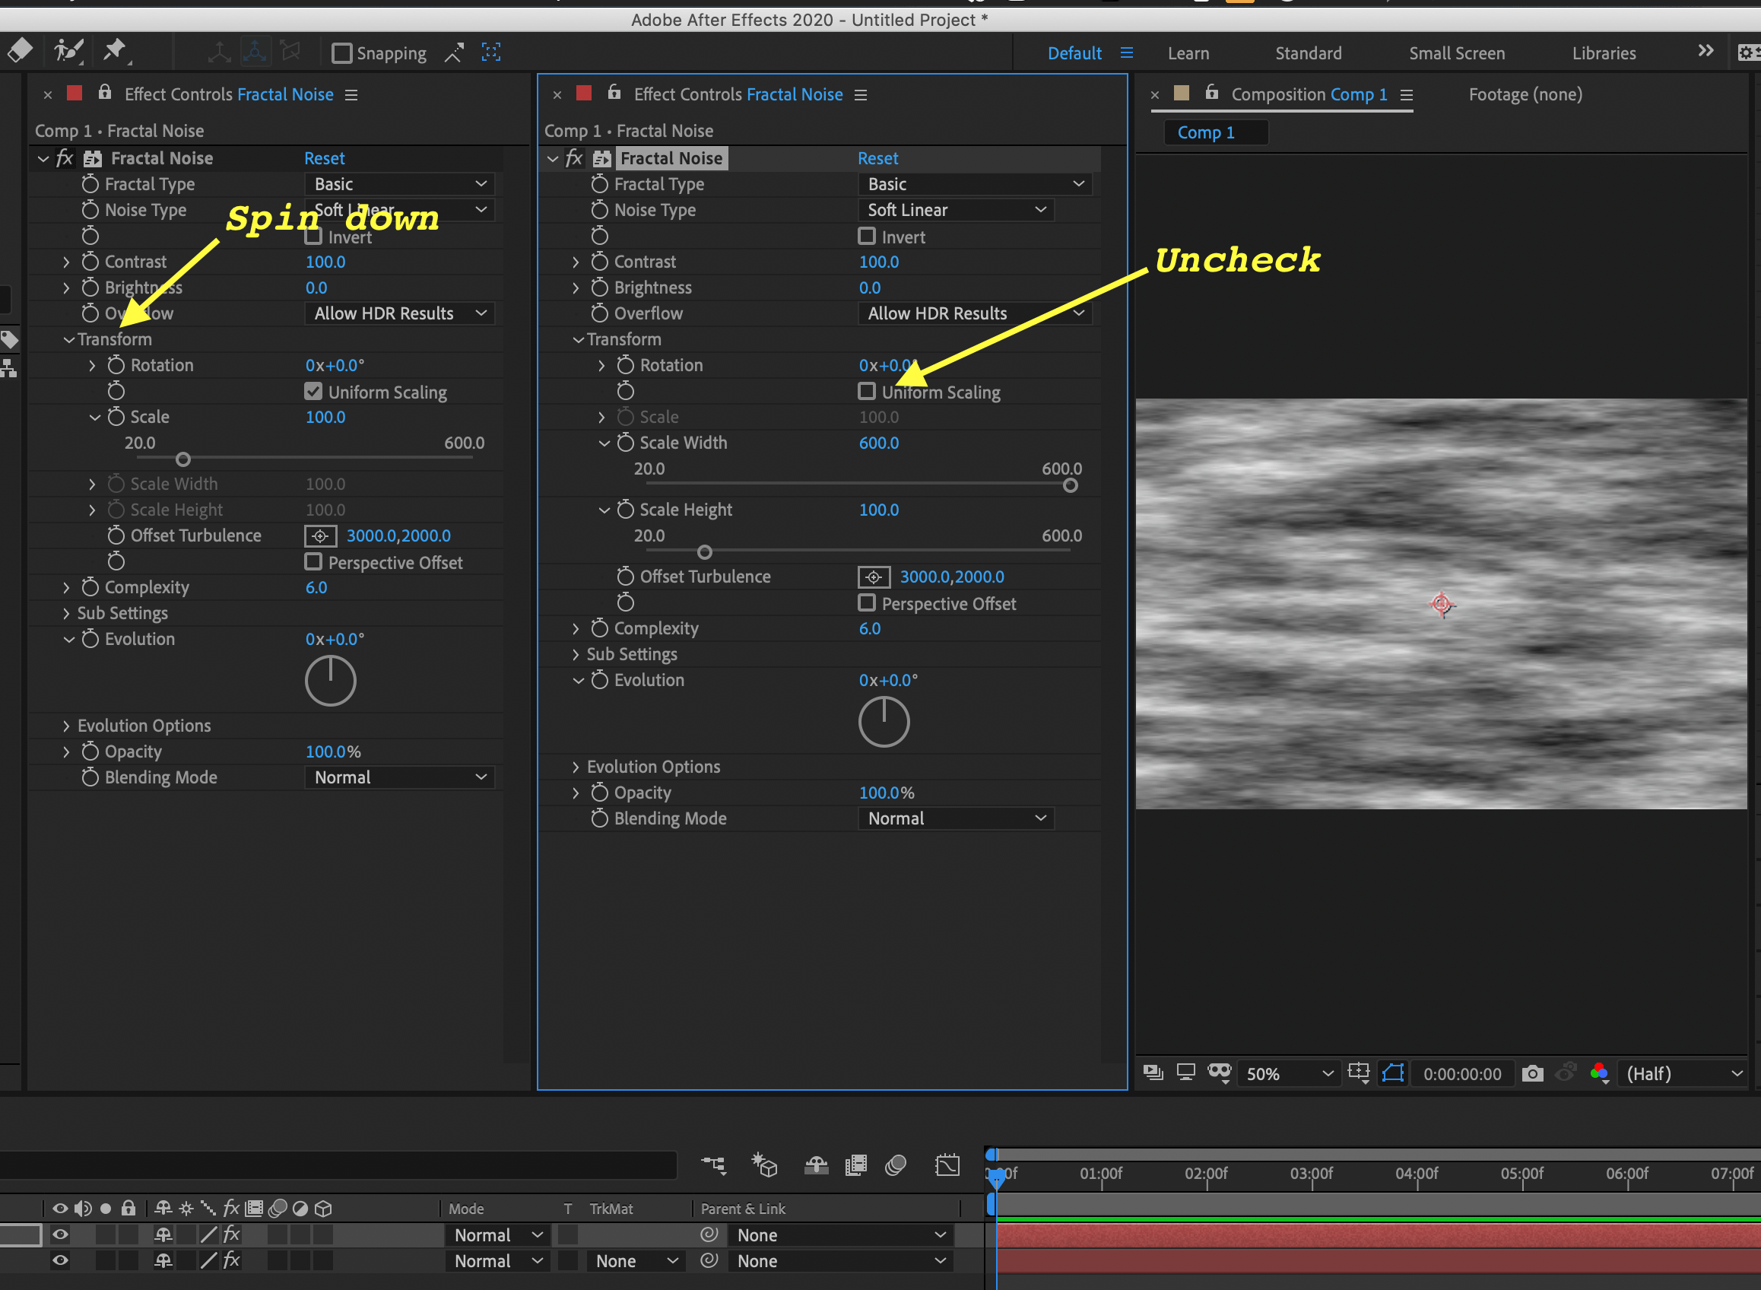Screen dimensions: 1761x1290
Task: Click the Offset Turbulence crosshair button in the middle panel
Action: coord(874,577)
